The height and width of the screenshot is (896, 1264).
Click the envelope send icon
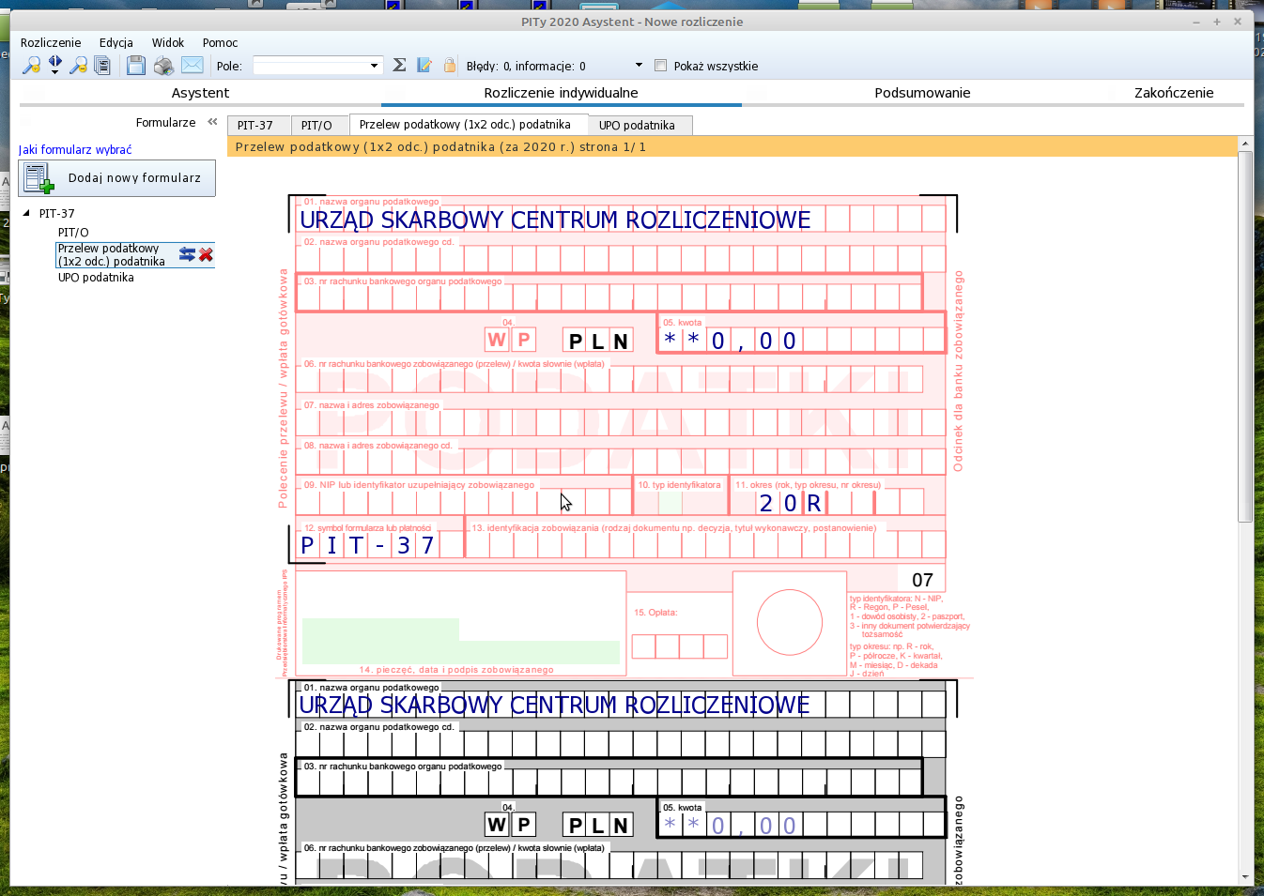tap(192, 65)
